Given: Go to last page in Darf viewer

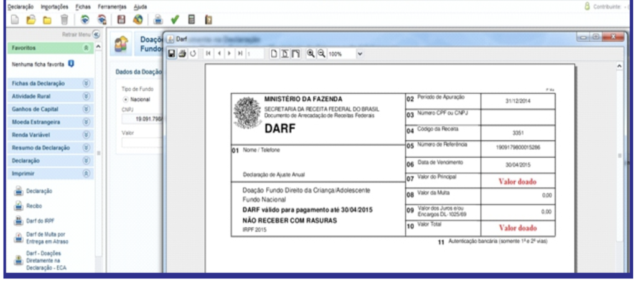Looking at the screenshot, I should point(240,53).
